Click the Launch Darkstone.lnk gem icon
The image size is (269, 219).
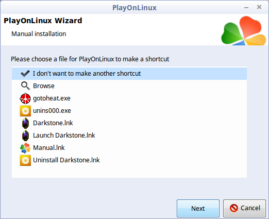point(25,136)
